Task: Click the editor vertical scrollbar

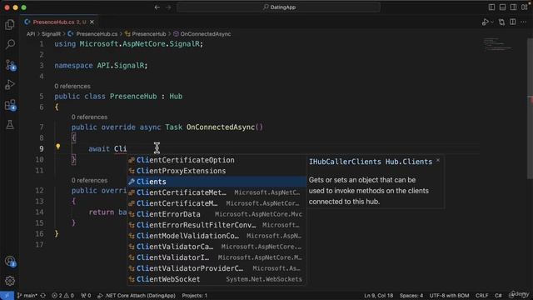Action: 530,109
